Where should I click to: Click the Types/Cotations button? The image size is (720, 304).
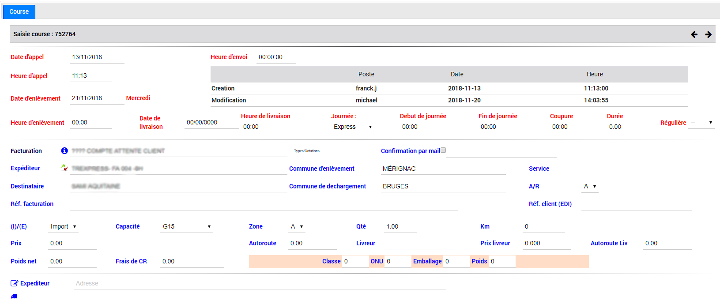pyautogui.click(x=307, y=151)
